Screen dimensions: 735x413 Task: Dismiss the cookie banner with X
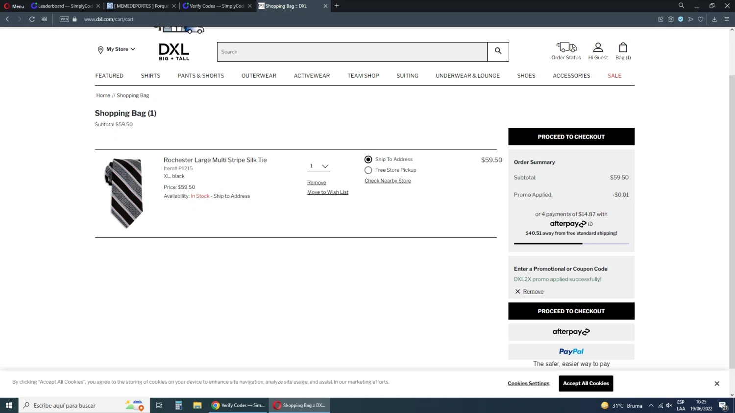coord(717,384)
